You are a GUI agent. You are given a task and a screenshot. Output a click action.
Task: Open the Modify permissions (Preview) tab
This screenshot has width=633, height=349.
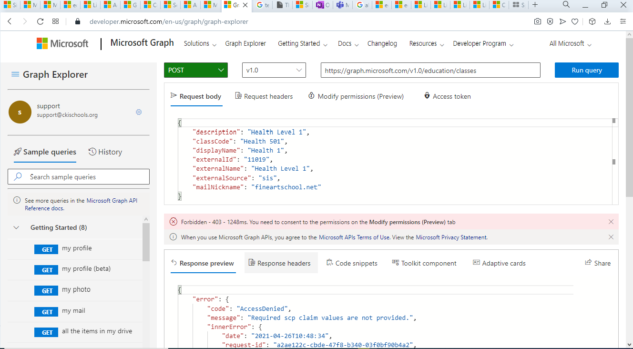tap(356, 96)
